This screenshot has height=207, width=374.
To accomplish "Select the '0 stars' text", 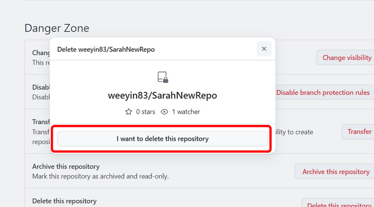I will [145, 112].
